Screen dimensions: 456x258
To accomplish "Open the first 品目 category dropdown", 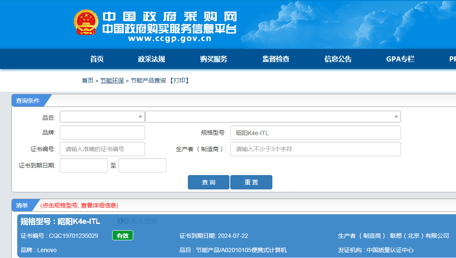I will (x=102, y=117).
